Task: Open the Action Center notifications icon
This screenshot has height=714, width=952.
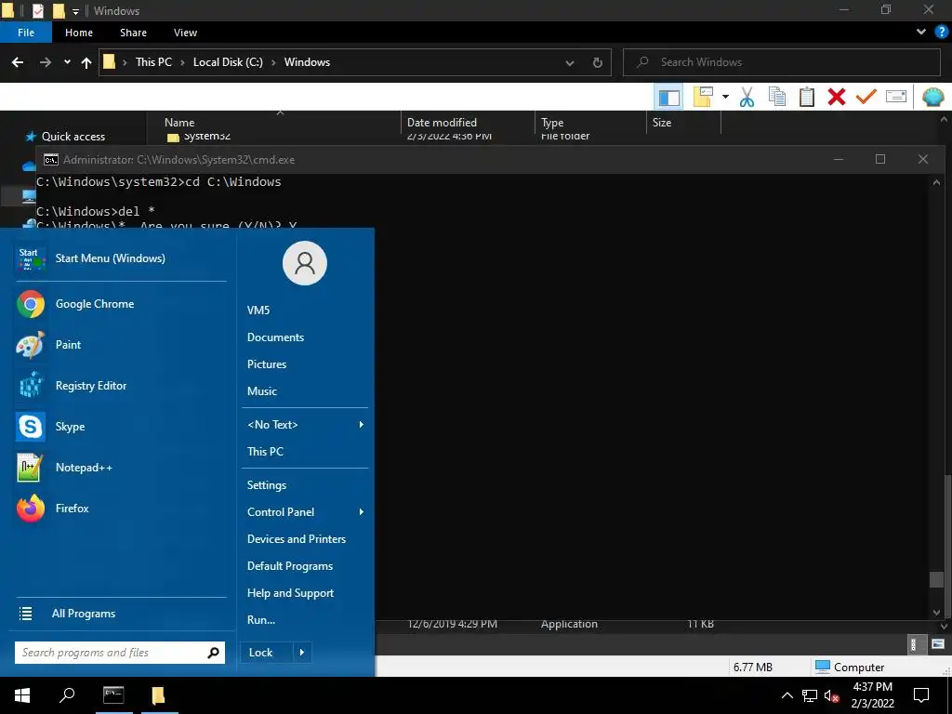Action: coord(921,695)
